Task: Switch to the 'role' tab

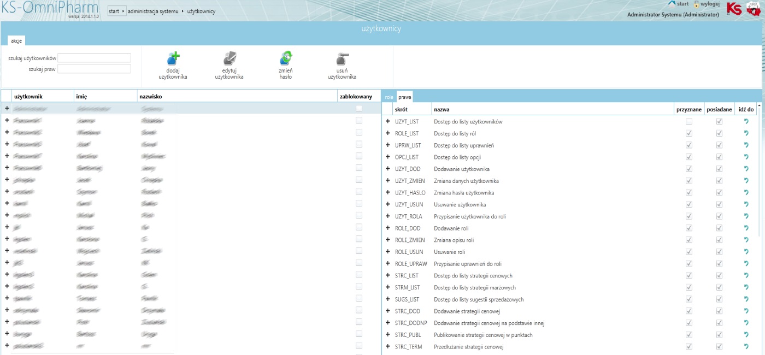Action: tap(389, 97)
